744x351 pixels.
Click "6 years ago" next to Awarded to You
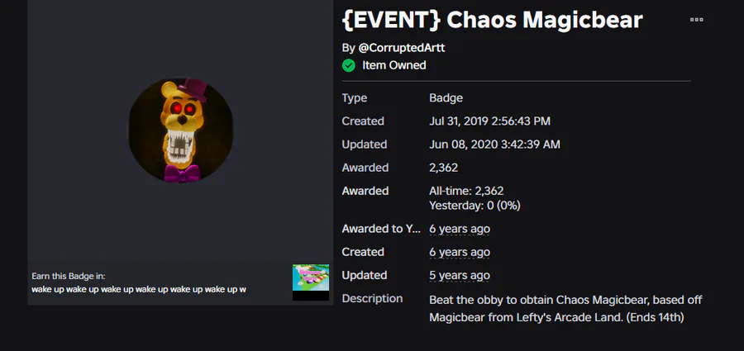[460, 229]
